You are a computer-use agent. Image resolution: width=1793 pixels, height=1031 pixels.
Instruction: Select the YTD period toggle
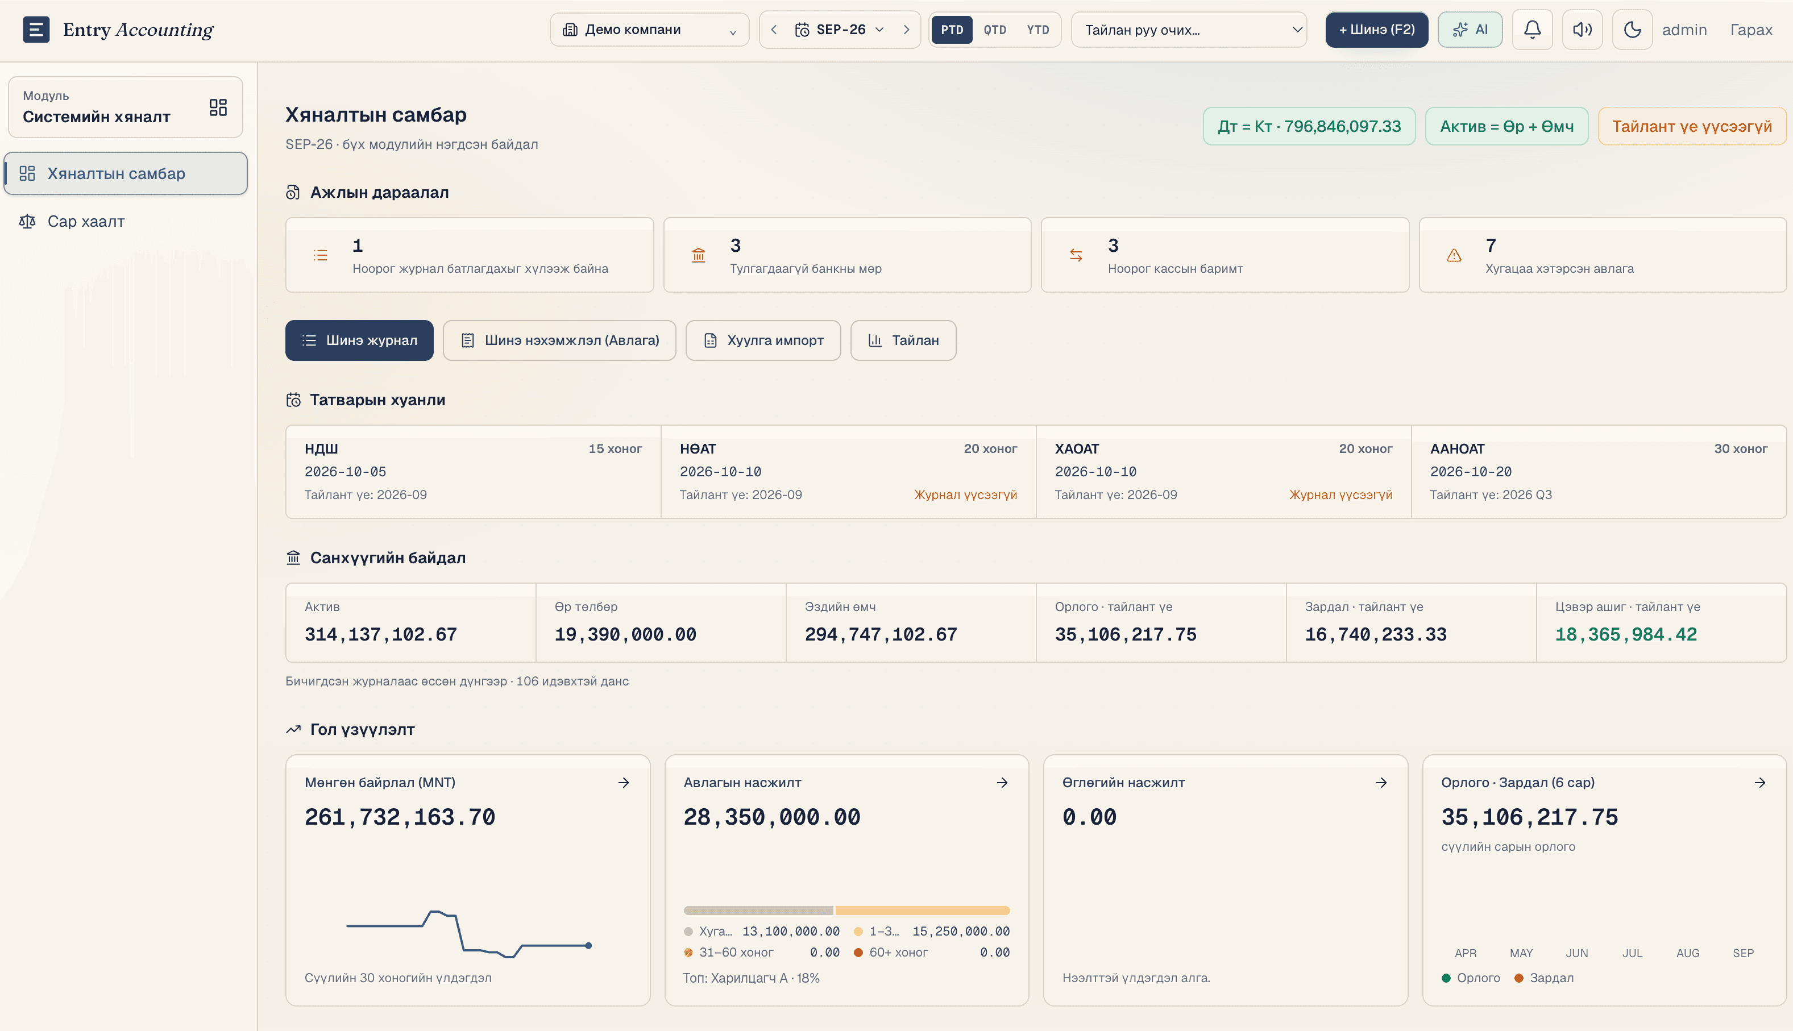click(x=1038, y=30)
